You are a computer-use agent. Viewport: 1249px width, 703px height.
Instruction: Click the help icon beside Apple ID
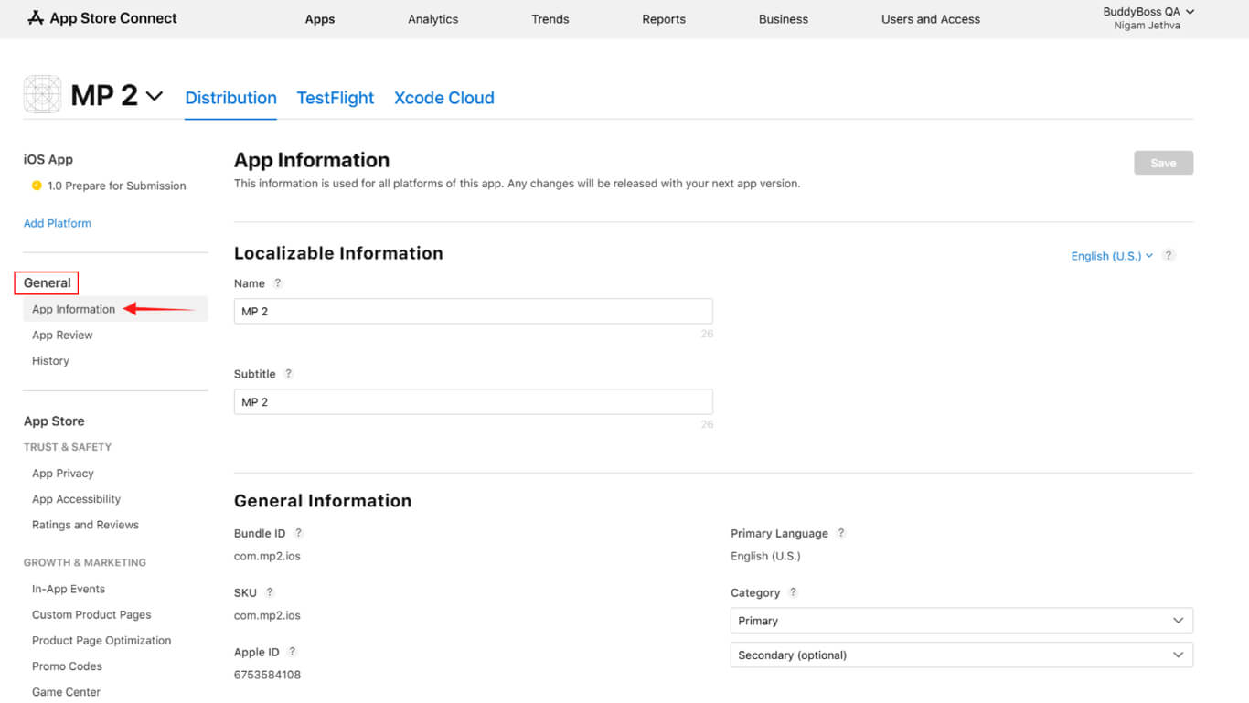tap(292, 652)
